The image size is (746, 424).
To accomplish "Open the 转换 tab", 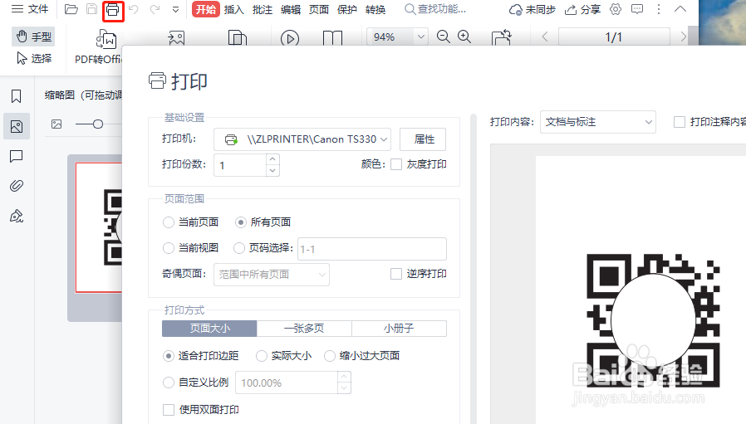I will click(375, 9).
